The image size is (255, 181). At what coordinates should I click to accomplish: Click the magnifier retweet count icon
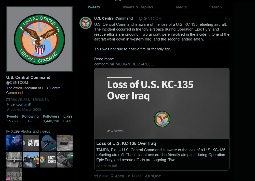pos(112,176)
